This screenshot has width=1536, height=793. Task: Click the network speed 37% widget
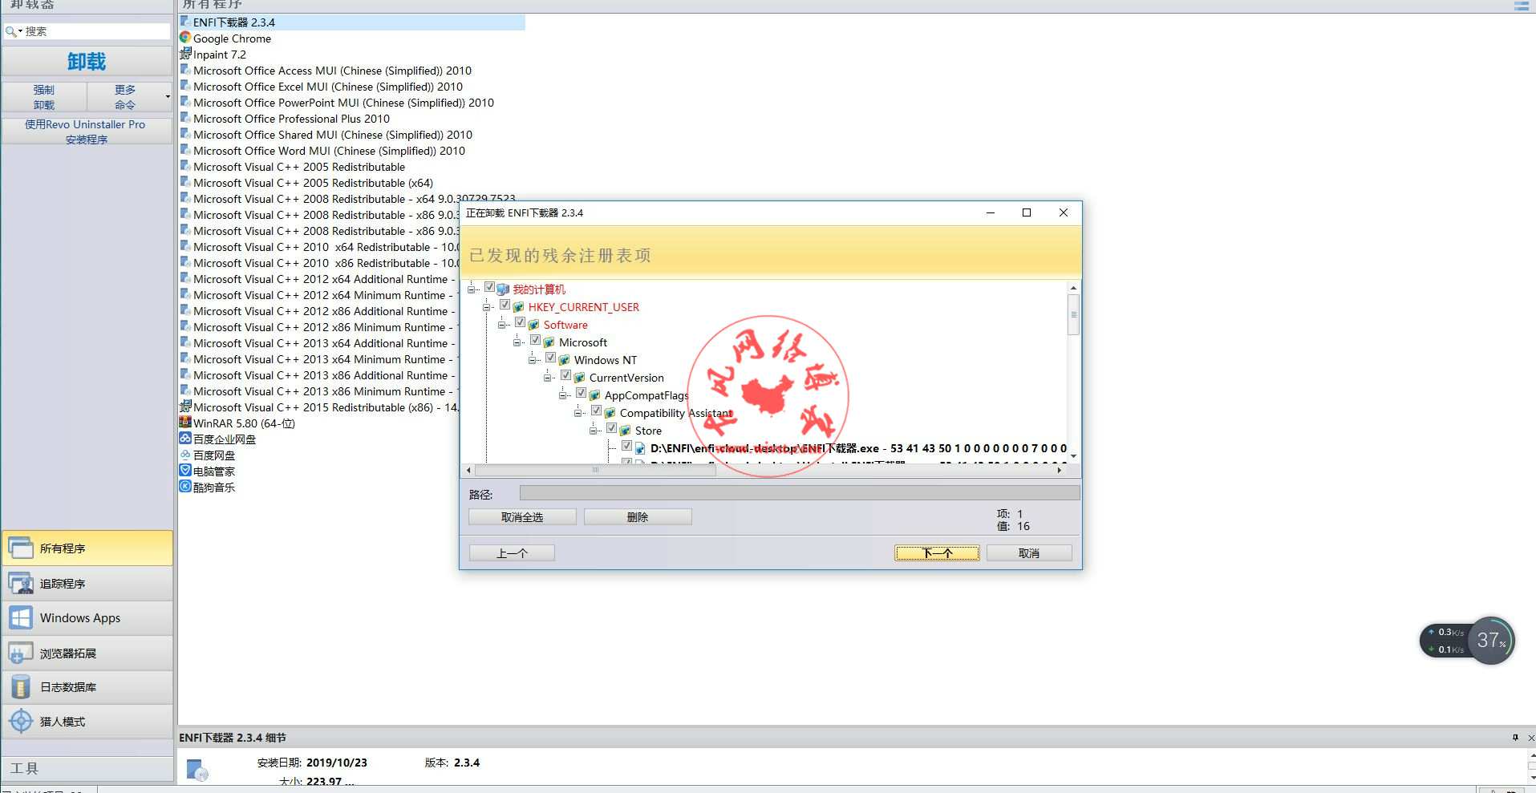pos(1467,641)
